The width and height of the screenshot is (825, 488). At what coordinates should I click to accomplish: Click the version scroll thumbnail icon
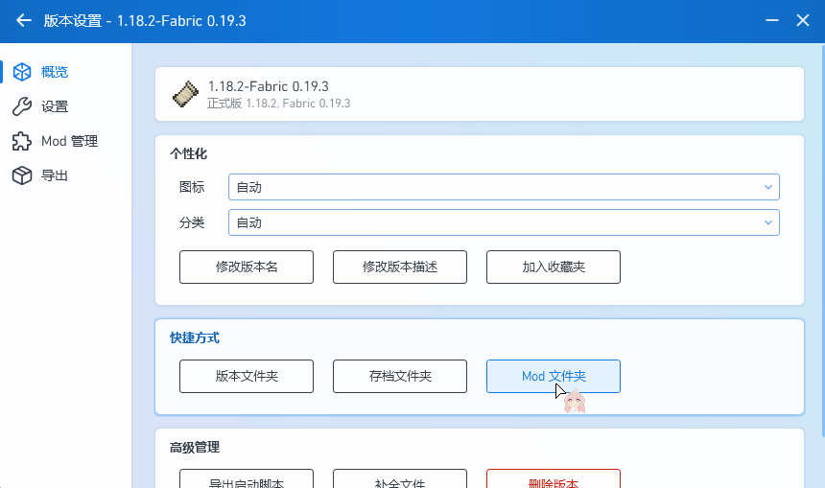pyautogui.click(x=186, y=94)
